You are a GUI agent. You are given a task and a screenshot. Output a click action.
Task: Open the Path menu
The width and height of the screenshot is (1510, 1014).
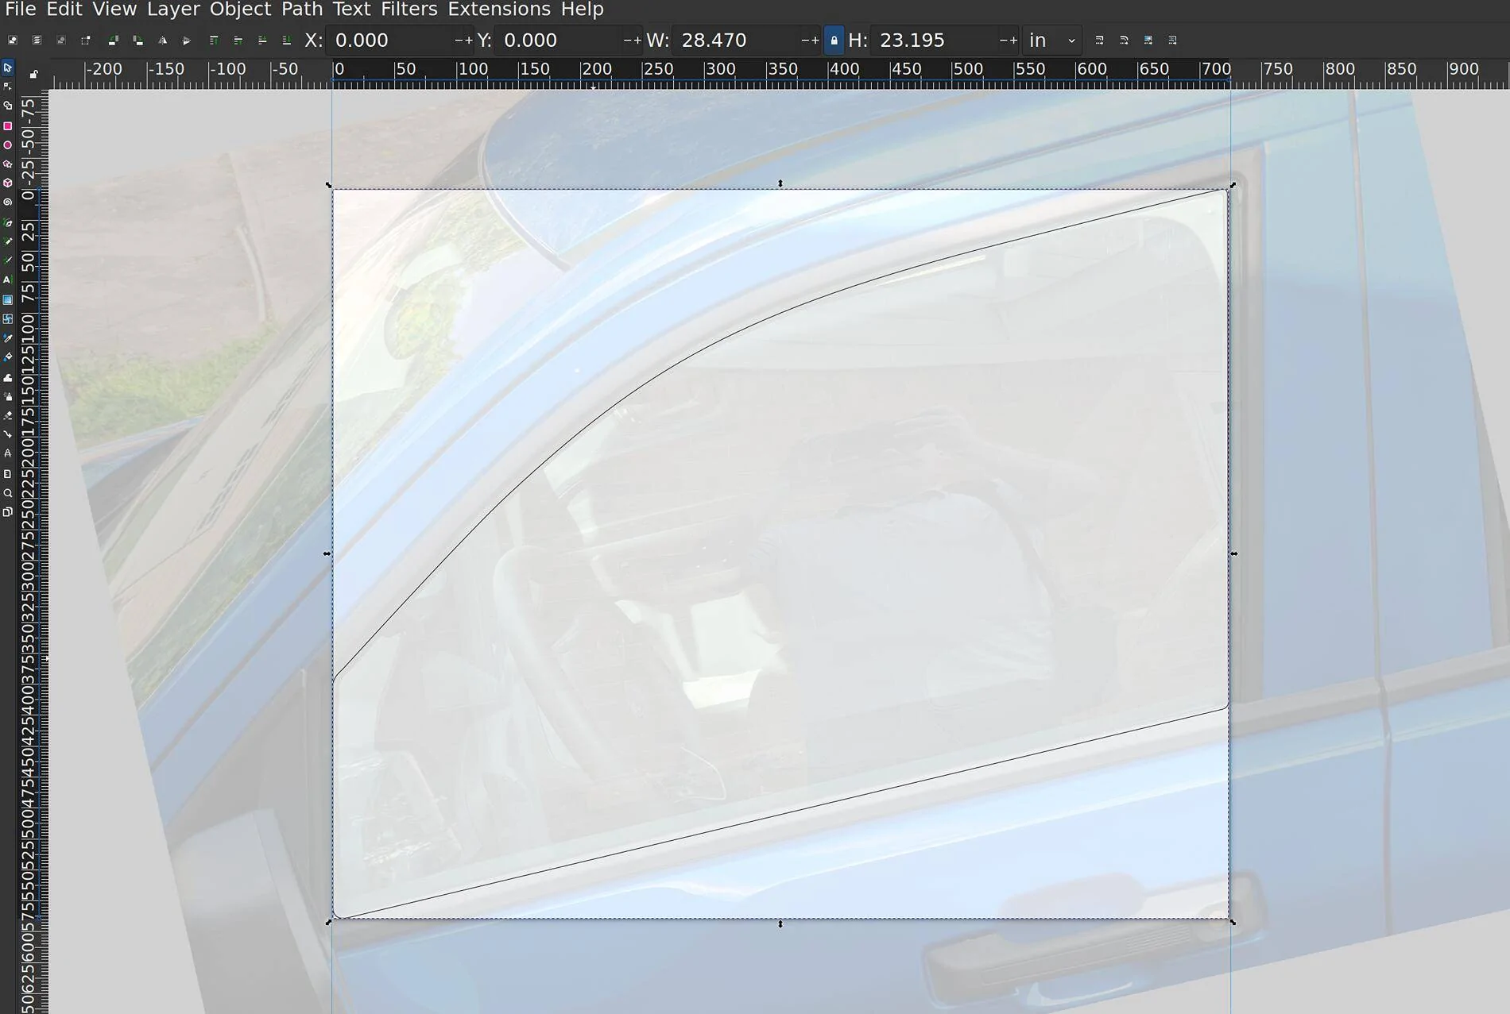pyautogui.click(x=302, y=10)
